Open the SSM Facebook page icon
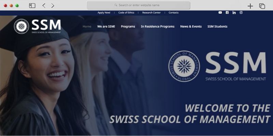 click(227, 13)
